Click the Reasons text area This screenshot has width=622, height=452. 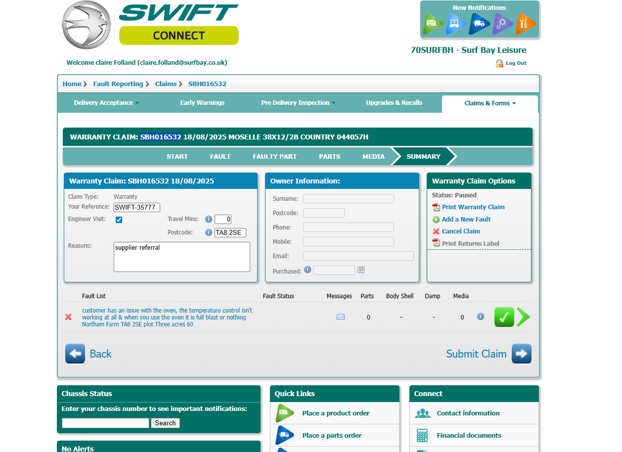tap(182, 257)
